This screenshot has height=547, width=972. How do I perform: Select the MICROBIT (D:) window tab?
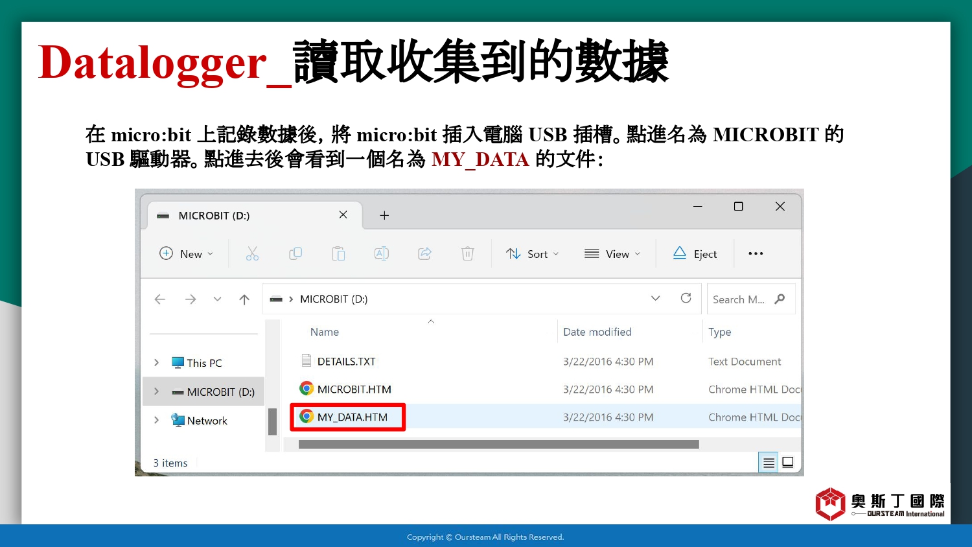click(255, 215)
